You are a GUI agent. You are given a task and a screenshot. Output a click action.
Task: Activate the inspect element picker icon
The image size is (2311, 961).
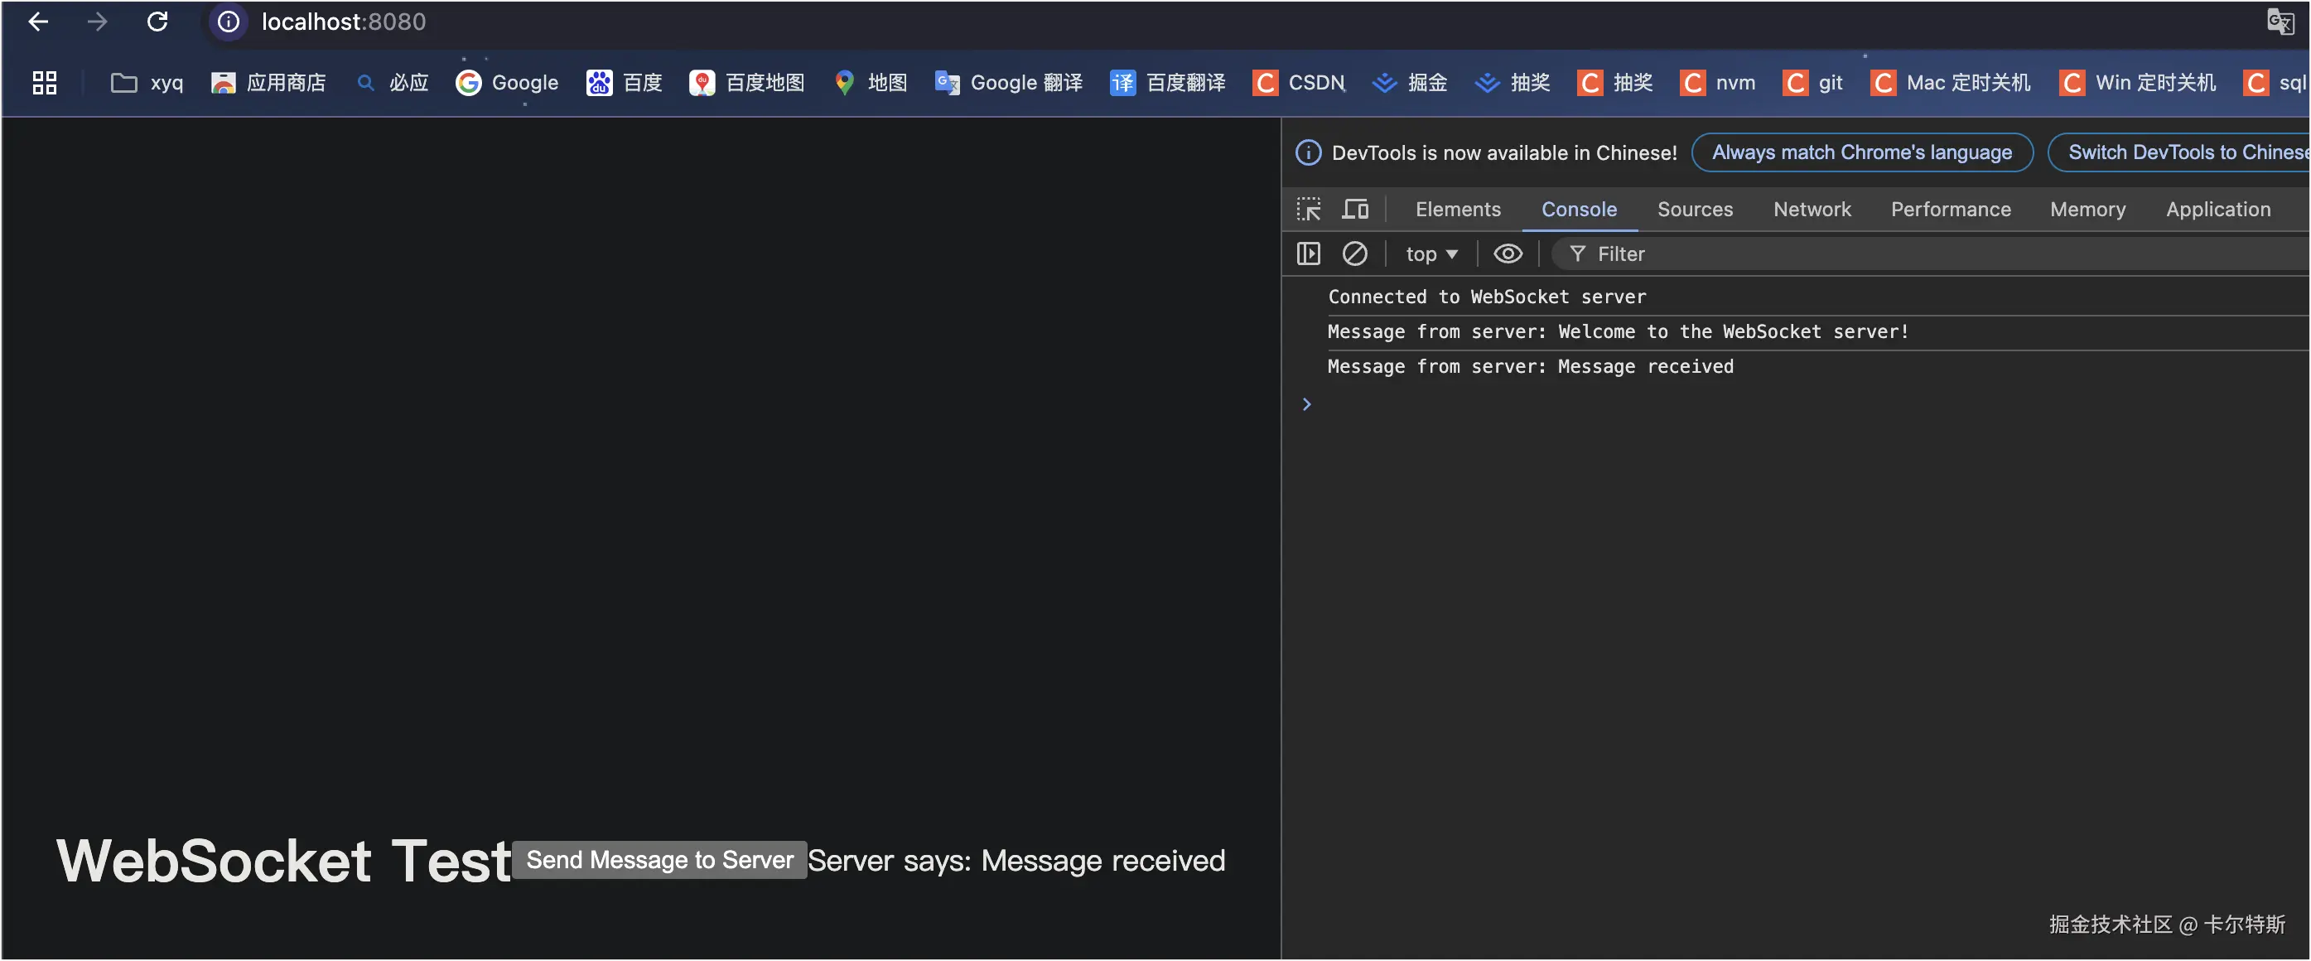click(1308, 209)
